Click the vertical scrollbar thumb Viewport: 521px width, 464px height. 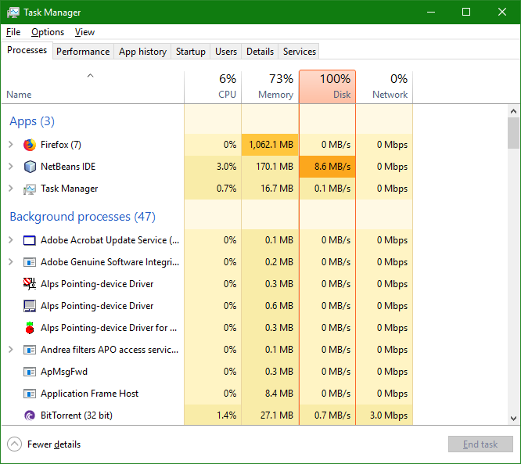513,133
